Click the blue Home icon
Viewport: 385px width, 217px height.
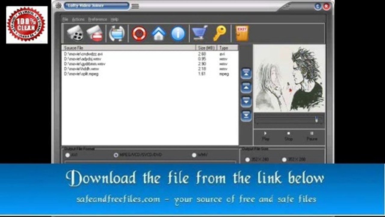coord(159,33)
